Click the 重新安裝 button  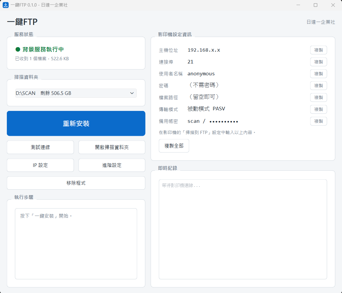(76, 123)
